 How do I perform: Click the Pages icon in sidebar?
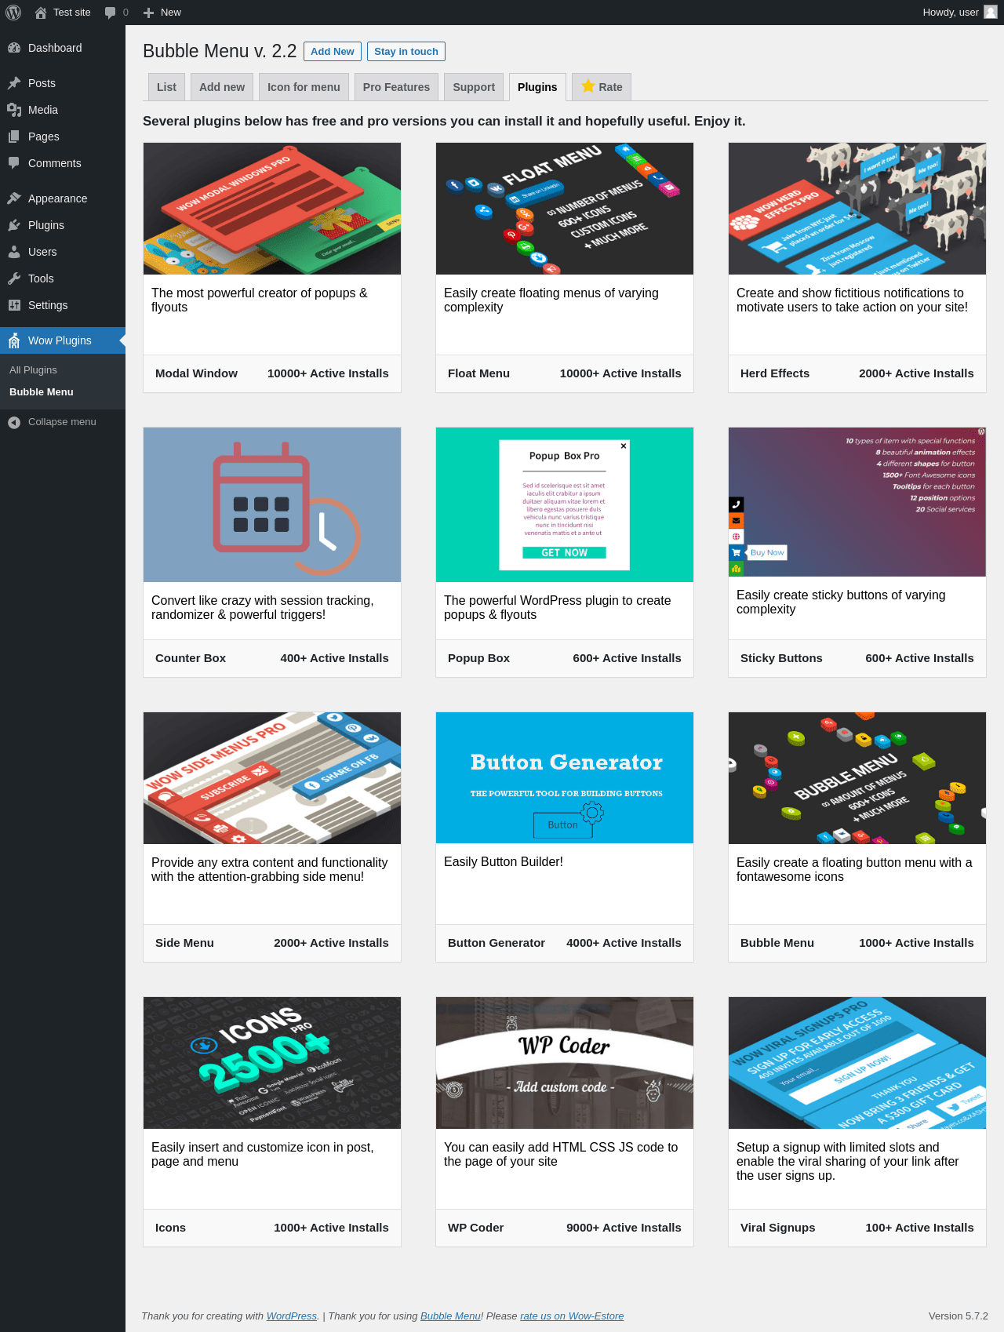(x=14, y=136)
